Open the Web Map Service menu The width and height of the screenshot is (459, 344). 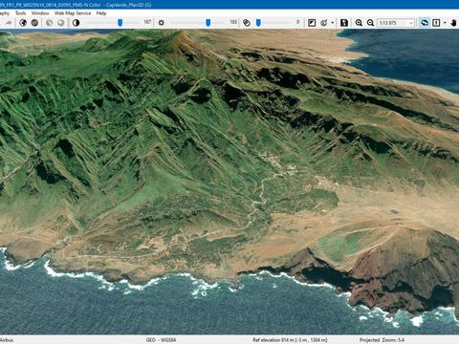click(73, 13)
